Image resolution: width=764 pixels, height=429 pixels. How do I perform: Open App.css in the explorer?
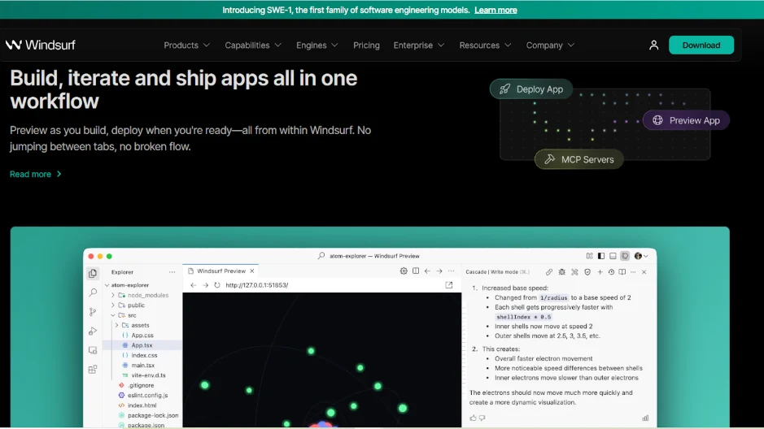pyautogui.click(x=142, y=335)
